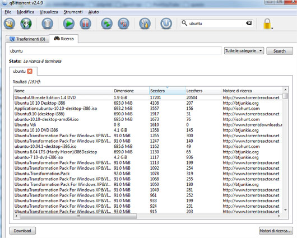This screenshot has height=238, width=297.
Task: Sort results by Leechers column
Action: pos(203,91)
